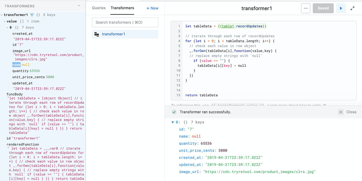Collapse transformer1 tree node arrow
The height and width of the screenshot is (181, 362).
2,15
